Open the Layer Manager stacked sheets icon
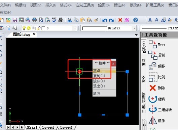This screenshot has height=130, width=178. pyautogui.click(x=2, y=28)
